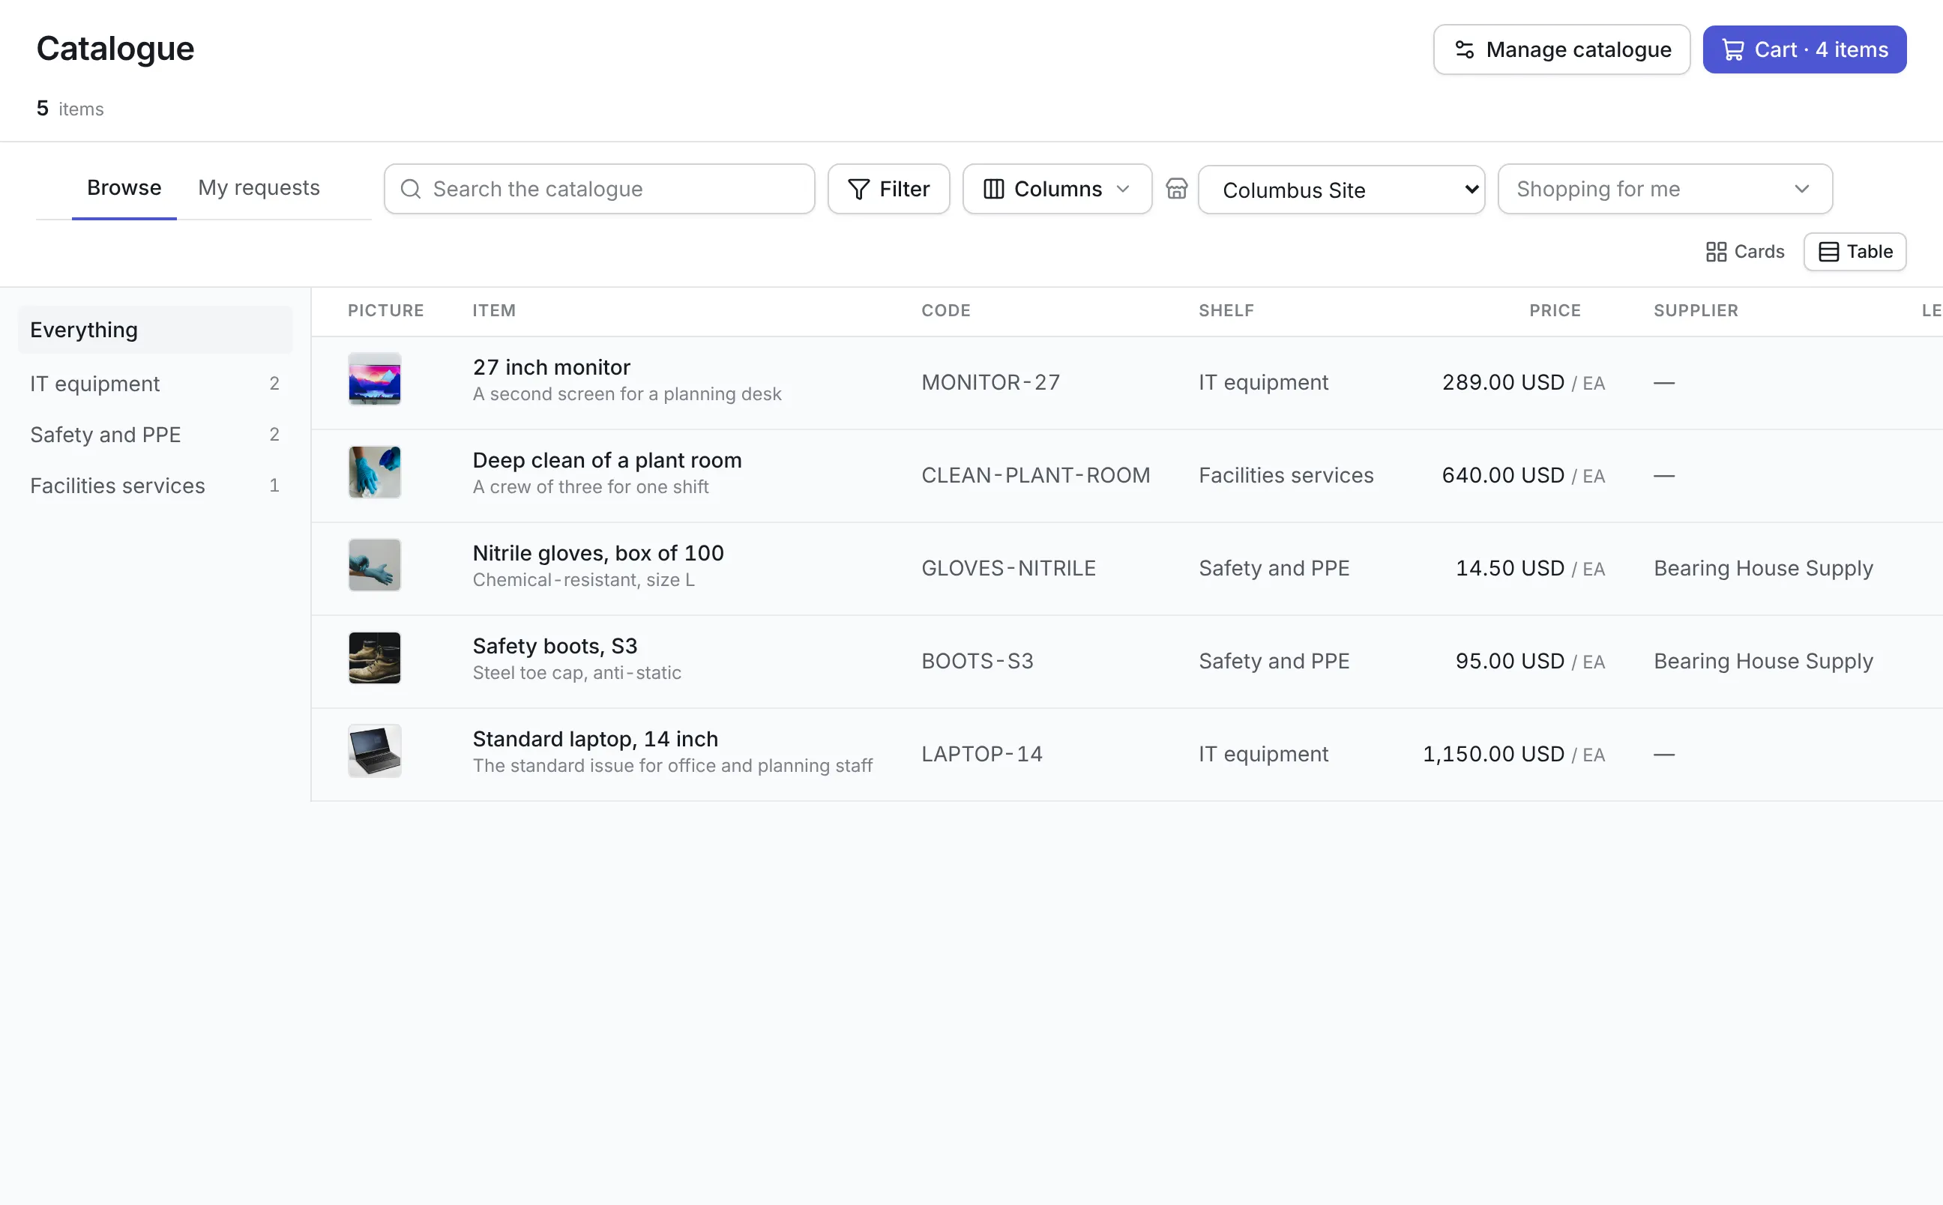Open the 27 inch monitor item
The height and width of the screenshot is (1205, 1943).
[552, 367]
